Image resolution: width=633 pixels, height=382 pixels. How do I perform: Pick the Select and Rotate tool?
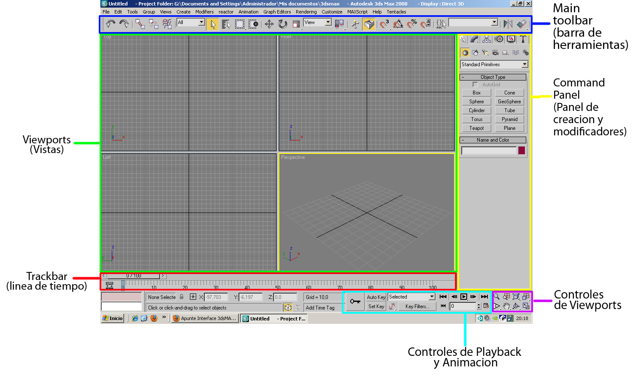point(283,24)
